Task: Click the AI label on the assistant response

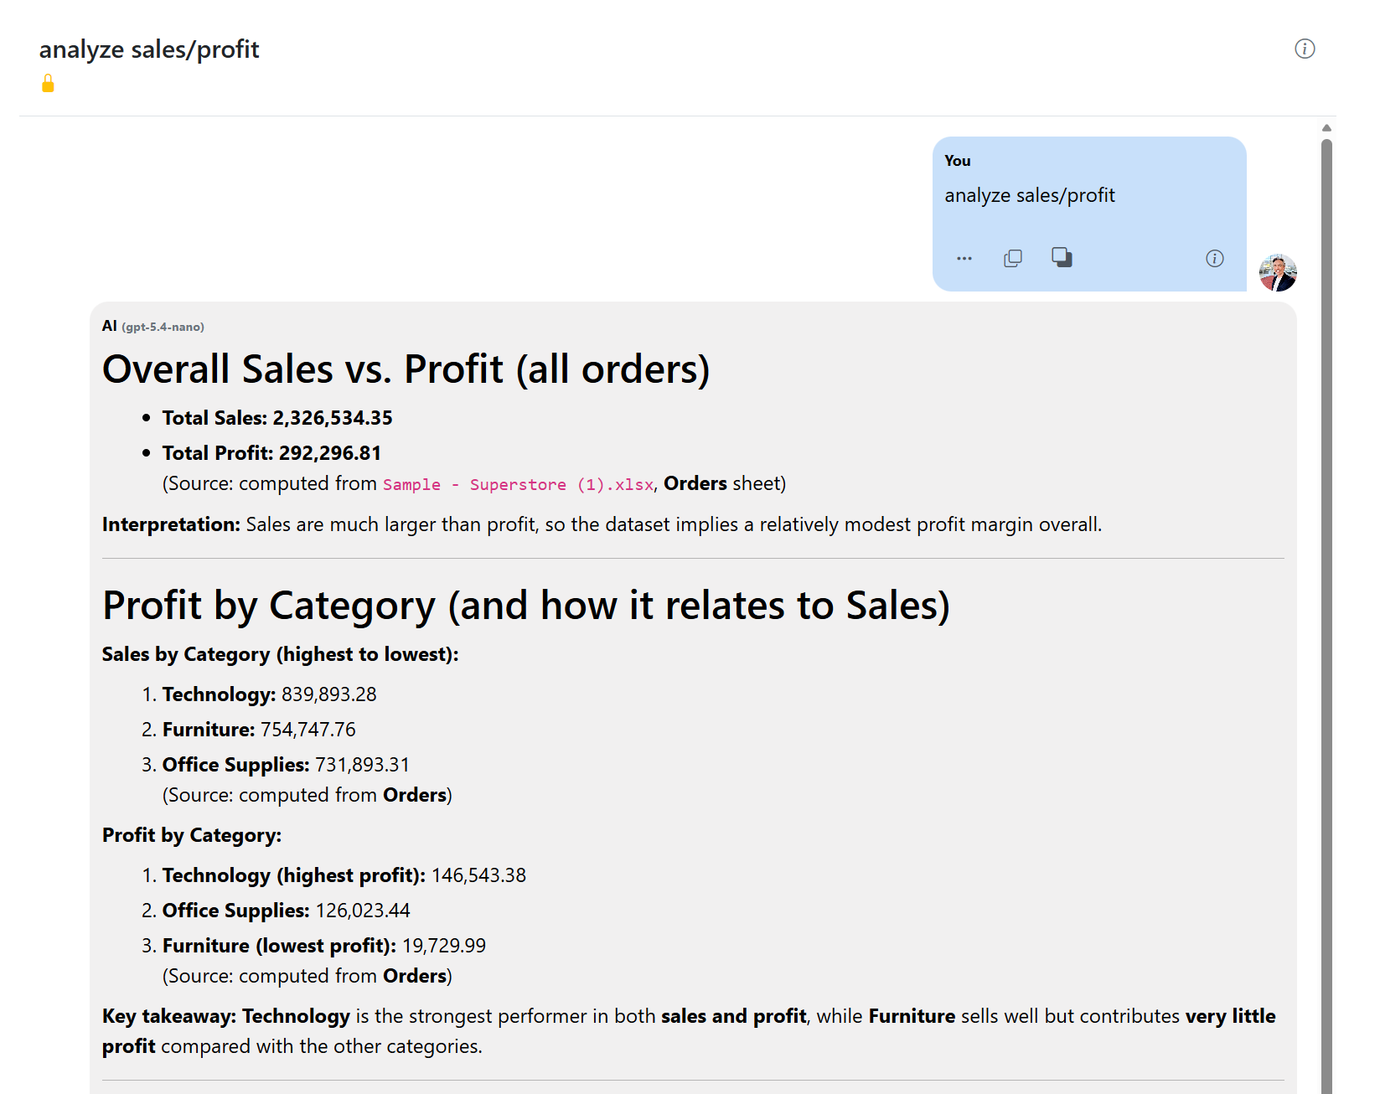Action: (x=108, y=326)
